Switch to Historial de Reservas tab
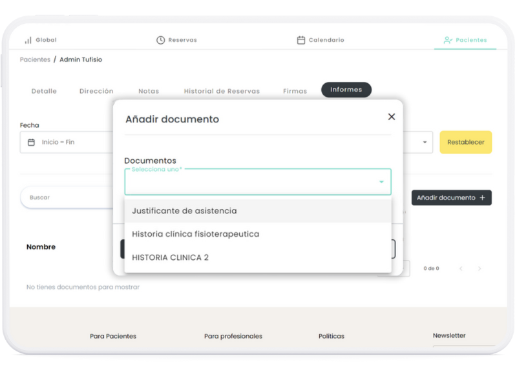 (x=222, y=91)
